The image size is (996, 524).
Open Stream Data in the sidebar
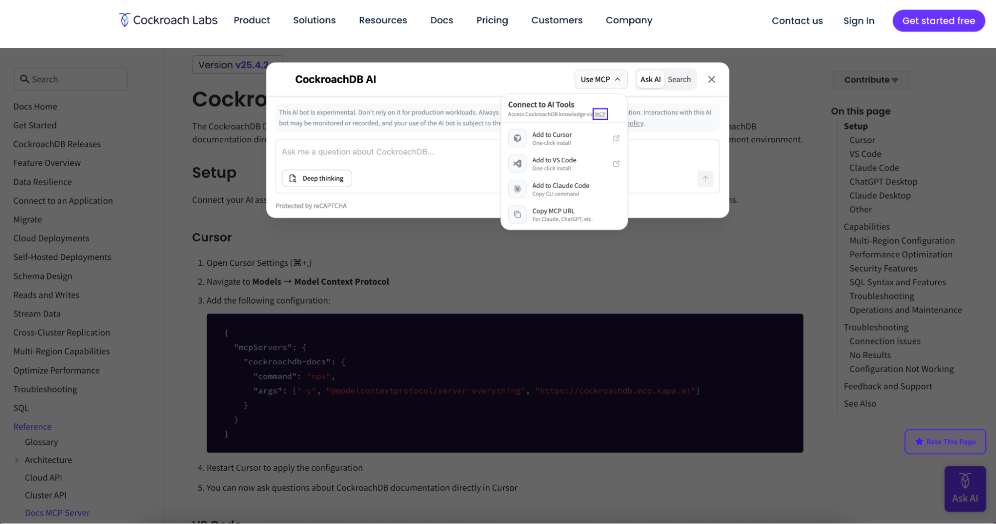(x=37, y=314)
